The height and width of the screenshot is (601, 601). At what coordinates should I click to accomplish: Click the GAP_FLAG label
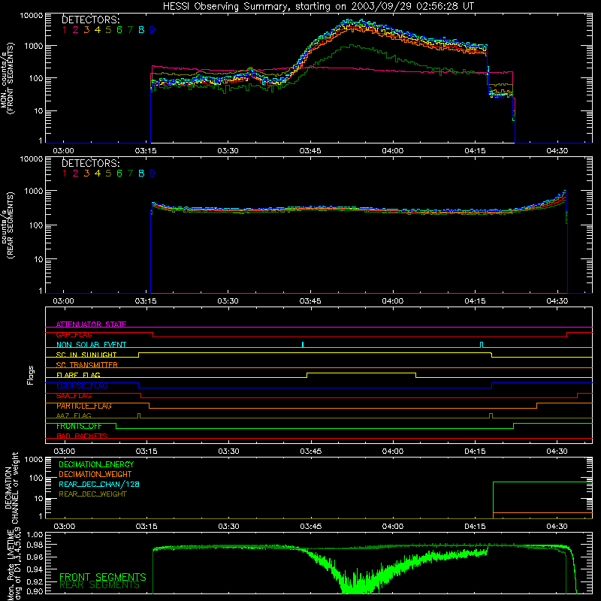tap(74, 334)
